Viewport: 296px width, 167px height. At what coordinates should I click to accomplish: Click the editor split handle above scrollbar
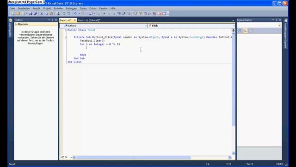coord(234,30)
